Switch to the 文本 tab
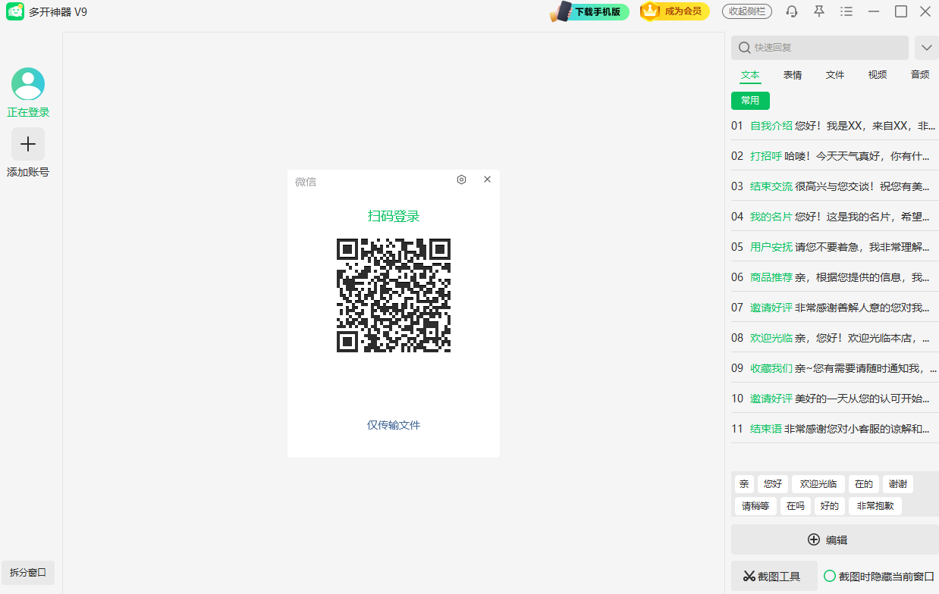The width and height of the screenshot is (939, 594). click(x=750, y=75)
